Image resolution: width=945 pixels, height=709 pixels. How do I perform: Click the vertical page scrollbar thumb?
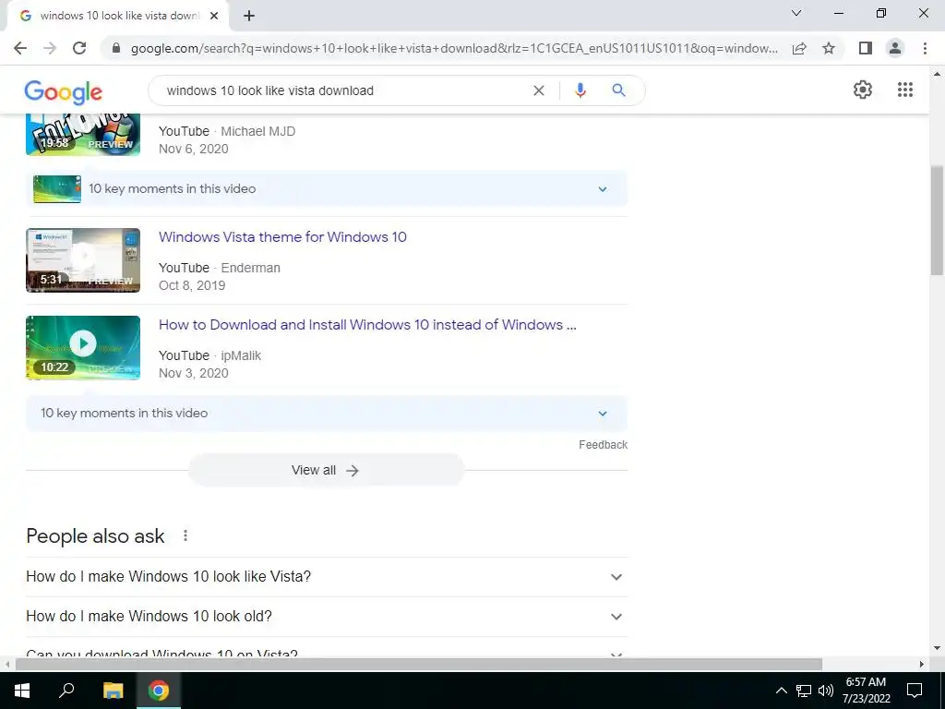[937, 220]
